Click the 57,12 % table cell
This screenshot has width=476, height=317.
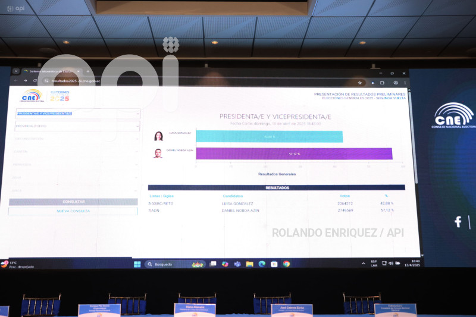pyautogui.click(x=387, y=210)
